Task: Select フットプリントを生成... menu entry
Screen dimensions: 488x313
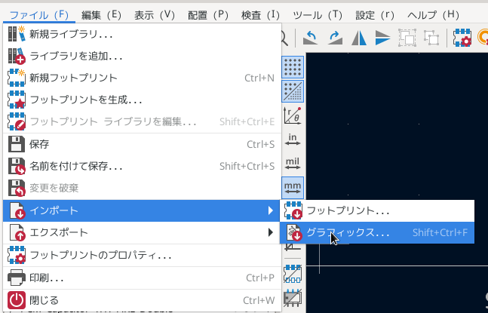Action: 142,100
